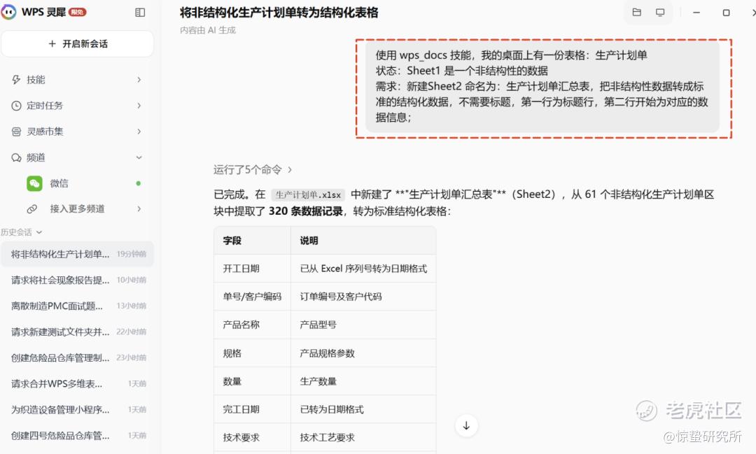Expand the 接入更多频道 chevron arrow
The width and height of the screenshot is (756, 454).
coord(139,208)
